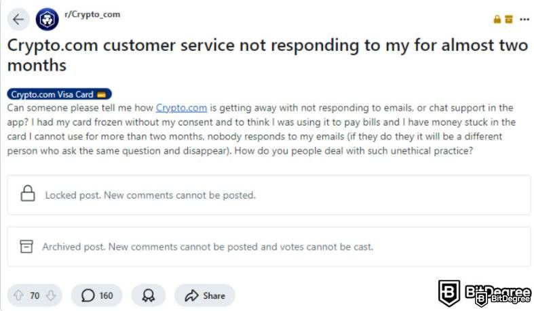Filter by Crypto.com Visa Card flair

tap(59, 94)
